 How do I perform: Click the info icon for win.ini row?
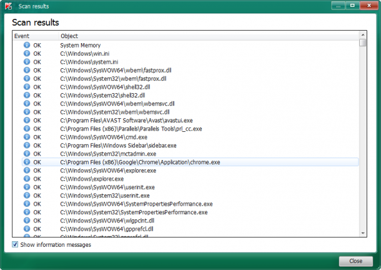coord(27,53)
